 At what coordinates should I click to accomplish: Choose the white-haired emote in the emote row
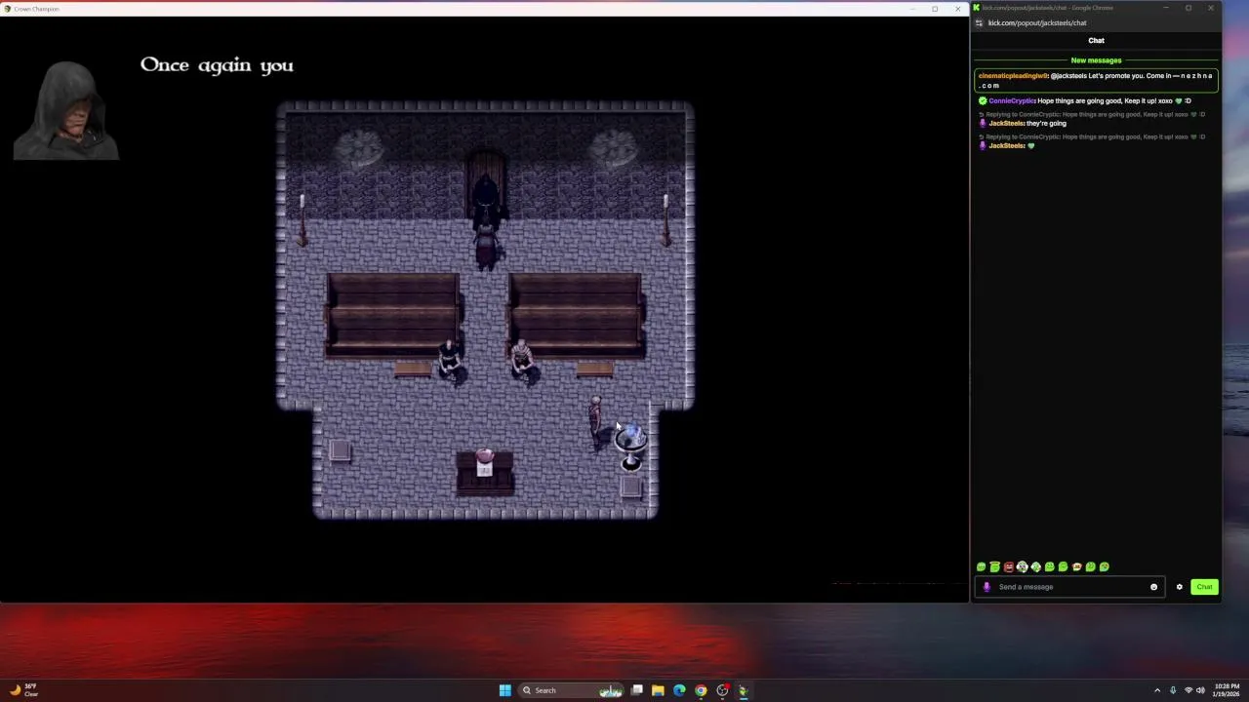click(1023, 566)
